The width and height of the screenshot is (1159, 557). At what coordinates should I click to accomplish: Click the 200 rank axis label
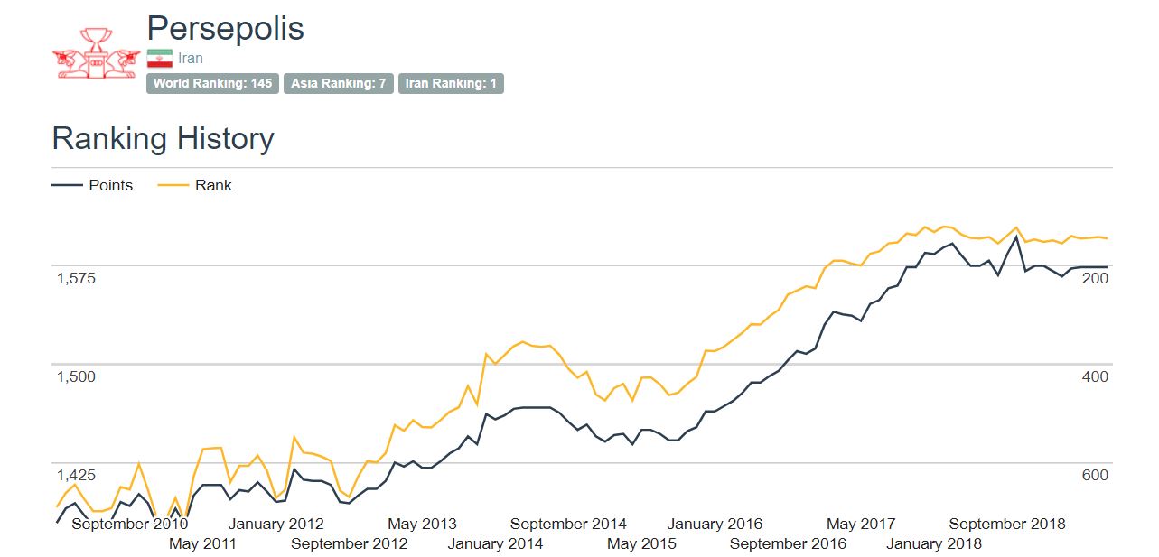click(1095, 278)
